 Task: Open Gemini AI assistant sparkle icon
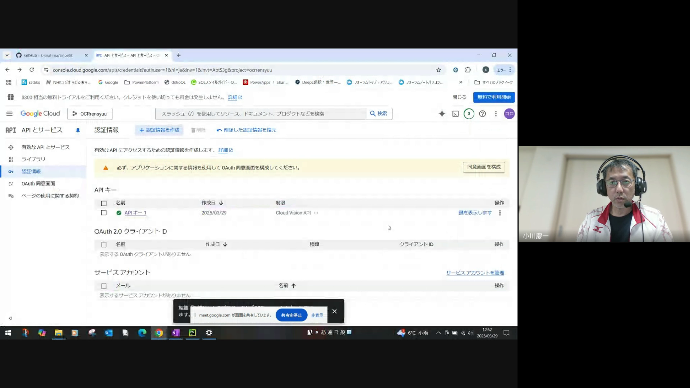coord(442,114)
